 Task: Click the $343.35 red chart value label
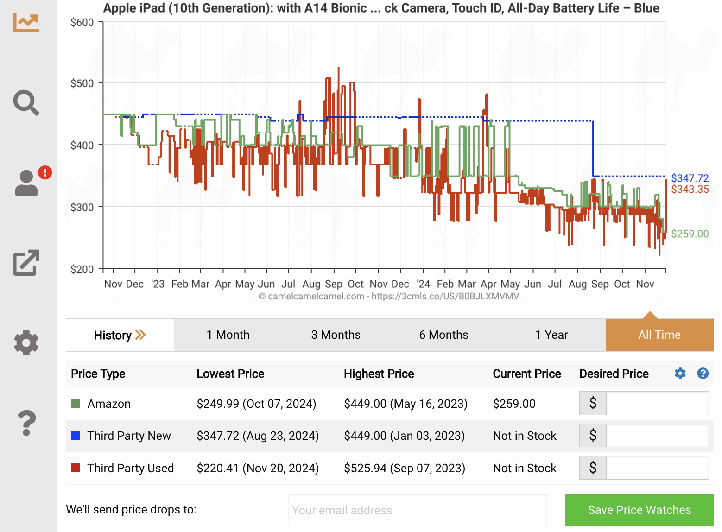(x=690, y=189)
